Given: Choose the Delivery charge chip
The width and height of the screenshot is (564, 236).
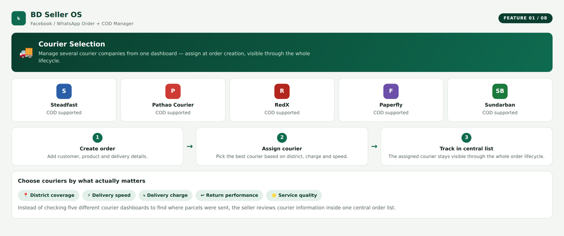Looking at the screenshot, I should point(165,195).
